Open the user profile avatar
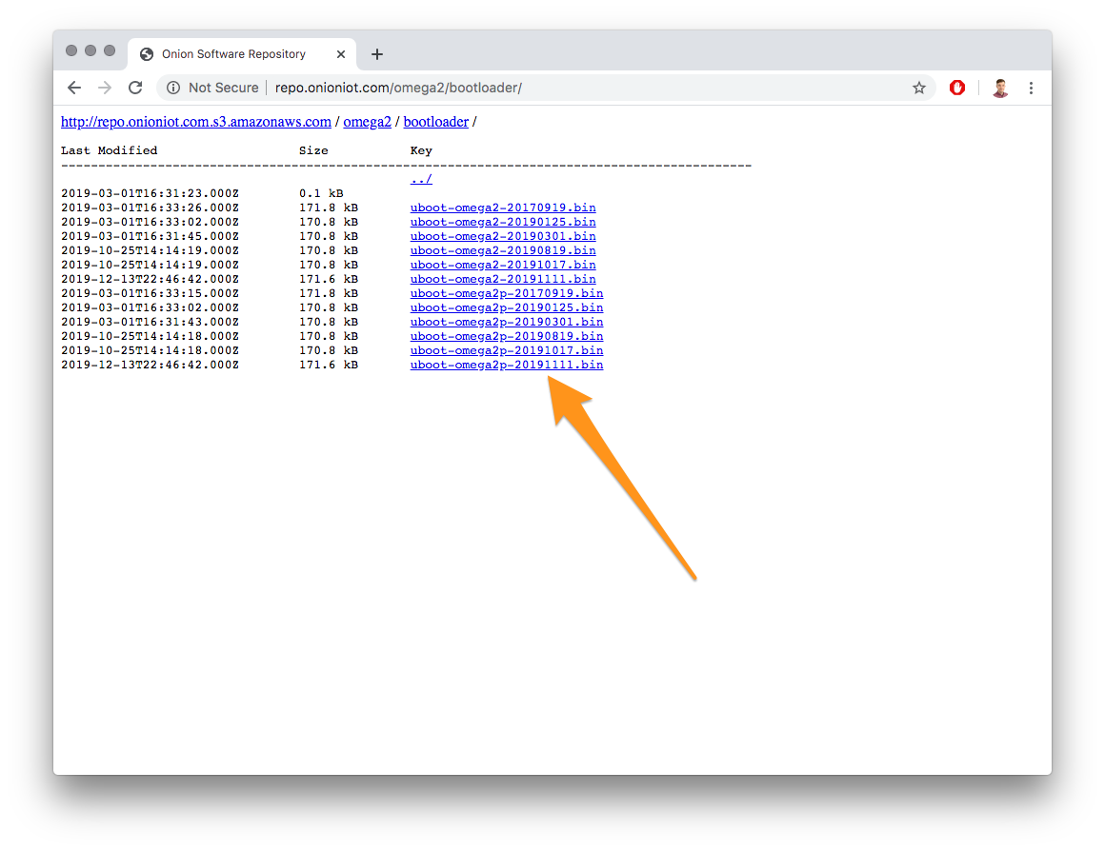 click(1000, 89)
